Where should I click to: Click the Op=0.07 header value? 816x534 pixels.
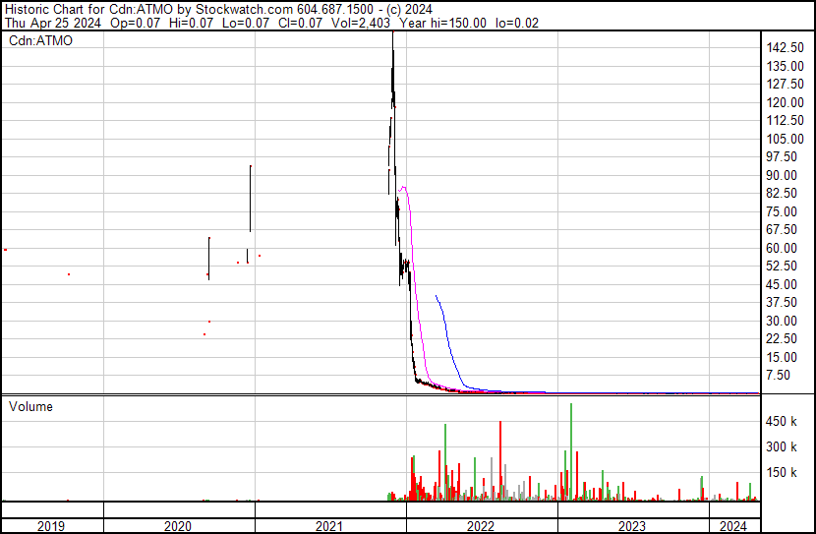[136, 23]
